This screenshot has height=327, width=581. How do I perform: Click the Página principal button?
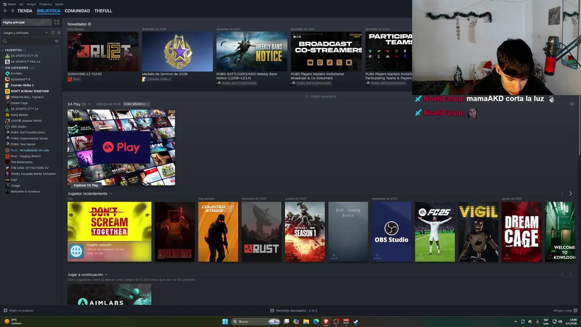click(26, 22)
